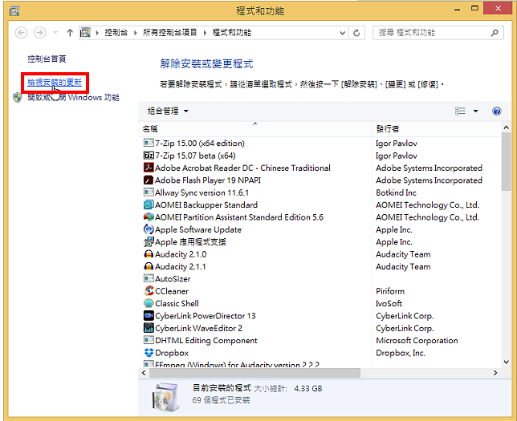The image size is (517, 421).
Task: Open the recent locations dropdown arrow
Action: pos(55,33)
